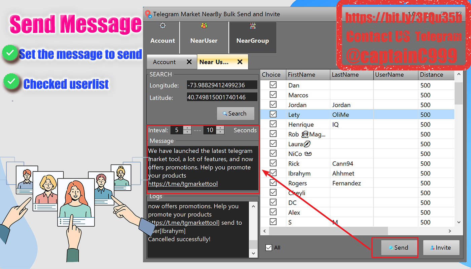
Task: Click the Invite button with user icon
Action: coord(441,248)
